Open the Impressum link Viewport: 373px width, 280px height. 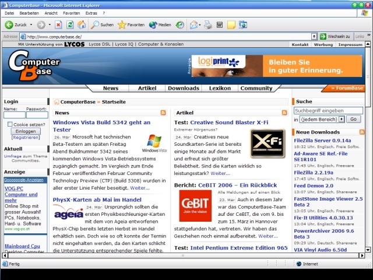(x=350, y=44)
